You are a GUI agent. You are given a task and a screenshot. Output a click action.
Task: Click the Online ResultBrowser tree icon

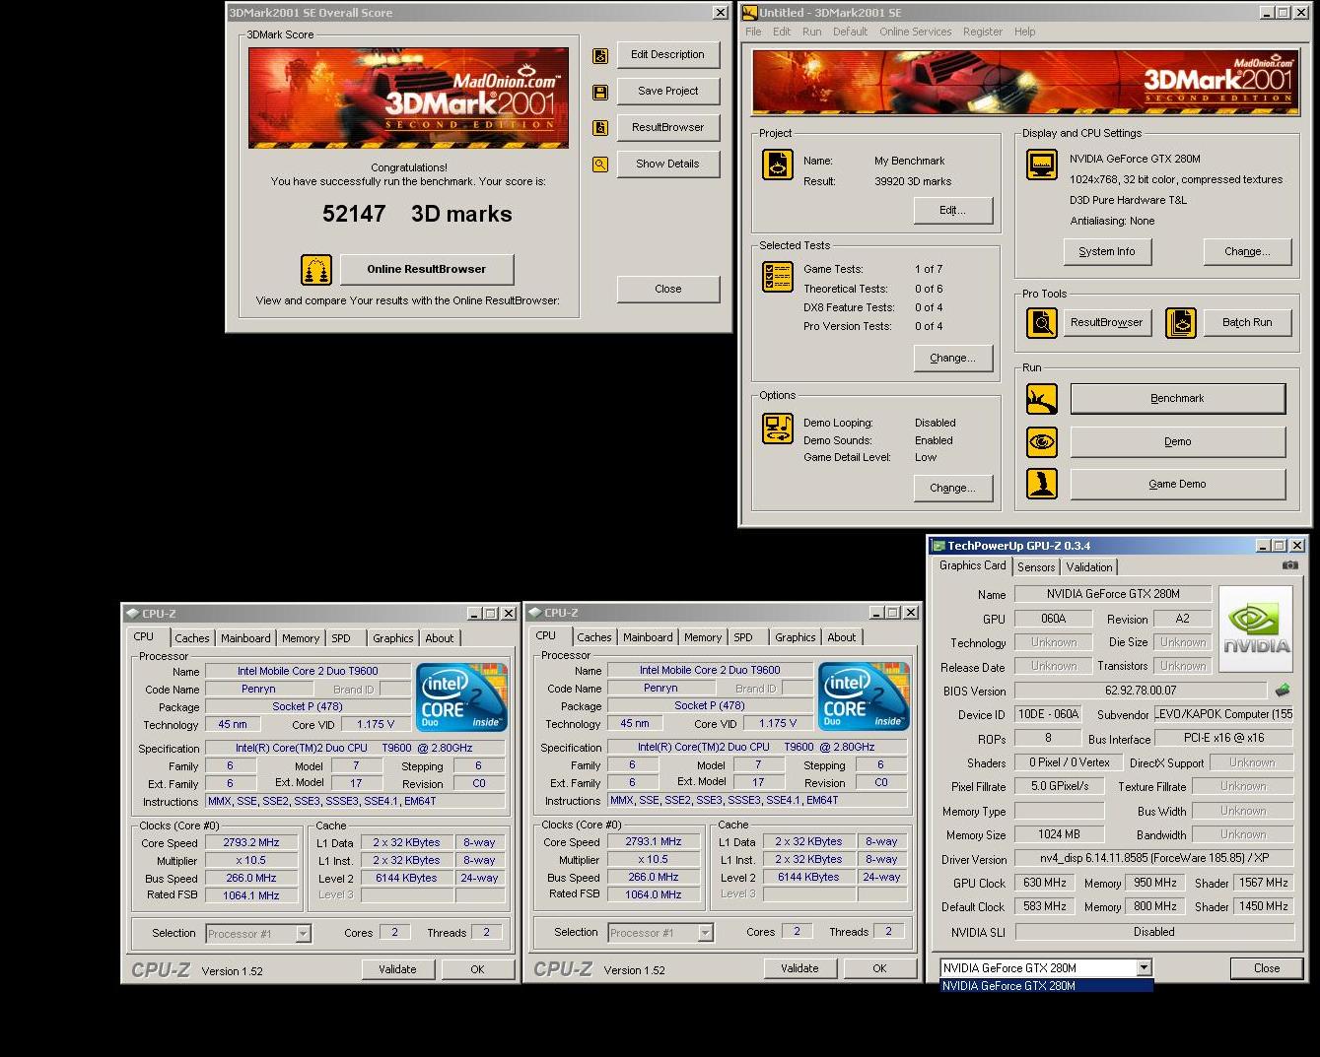pyautogui.click(x=316, y=269)
